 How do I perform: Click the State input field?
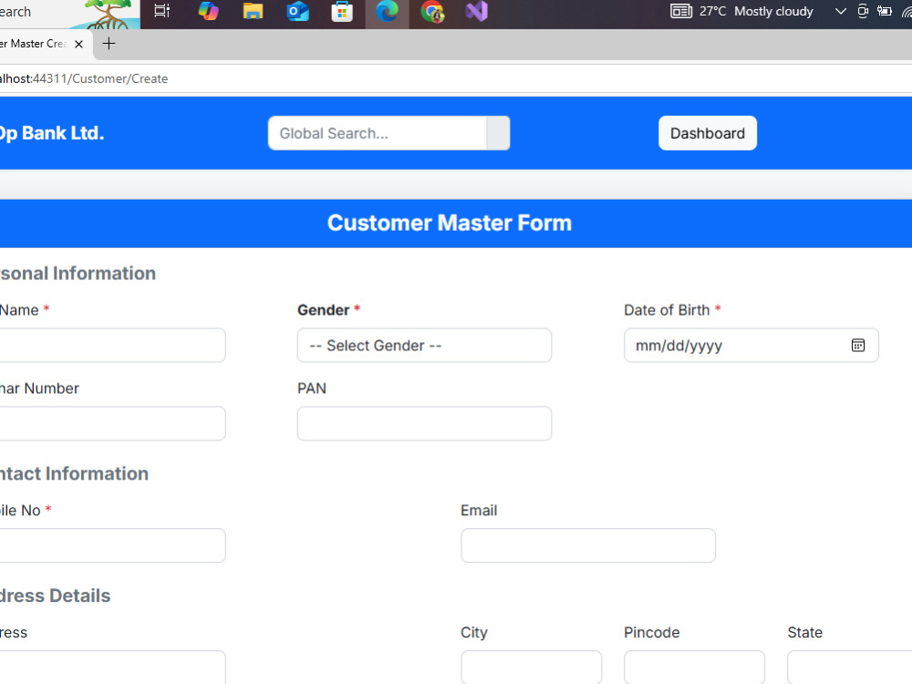point(850,668)
